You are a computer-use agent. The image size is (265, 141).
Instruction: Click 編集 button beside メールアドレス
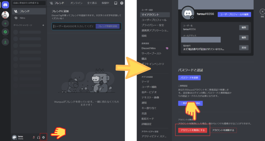click(x=244, y=38)
